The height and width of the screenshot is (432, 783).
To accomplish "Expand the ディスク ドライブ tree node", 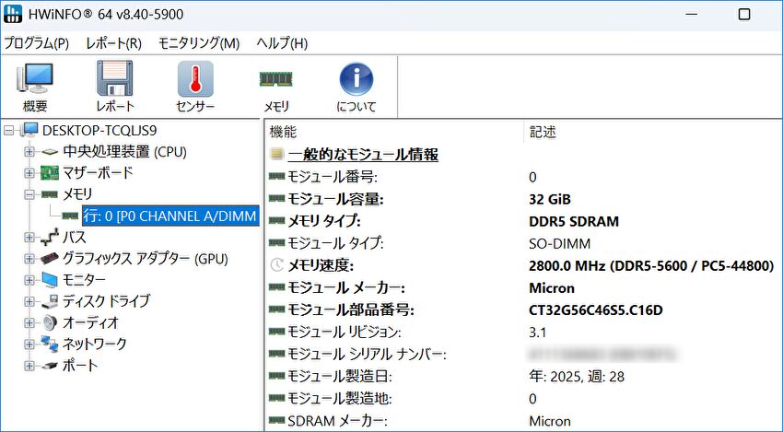I will (x=29, y=301).
